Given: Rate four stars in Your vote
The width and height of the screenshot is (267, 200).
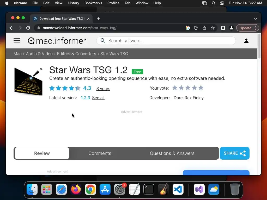Looking at the screenshot, I should [x=194, y=88].
